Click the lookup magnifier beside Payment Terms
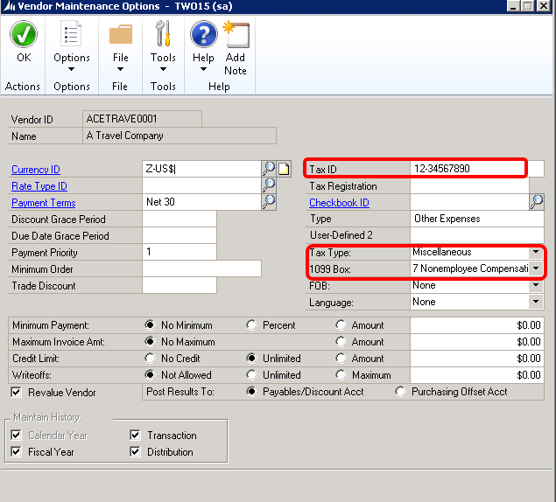Viewport: 556px width, 502px height. [269, 202]
